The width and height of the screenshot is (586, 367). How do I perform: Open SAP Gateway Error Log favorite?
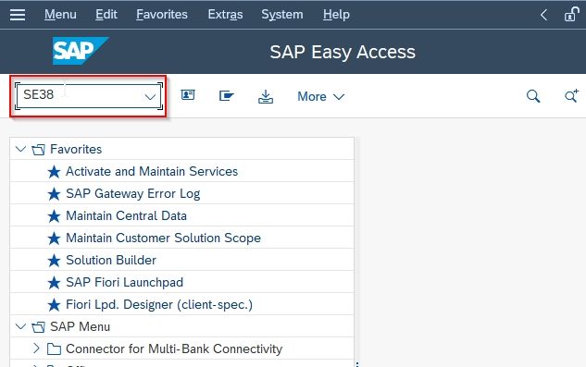[x=132, y=194]
